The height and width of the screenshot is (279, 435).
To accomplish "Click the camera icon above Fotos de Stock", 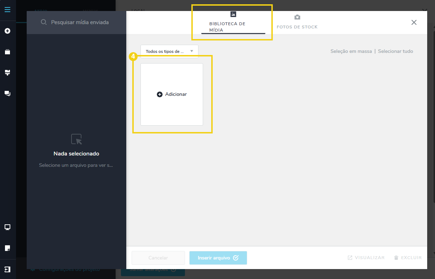I will click(x=297, y=17).
